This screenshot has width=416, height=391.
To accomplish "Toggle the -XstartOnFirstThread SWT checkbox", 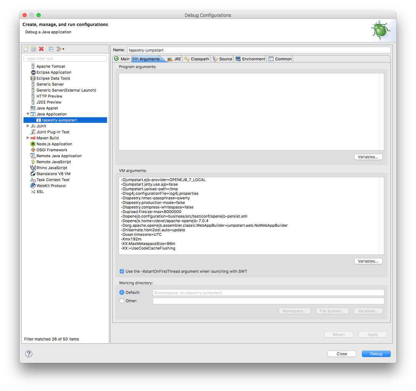I will click(x=122, y=271).
